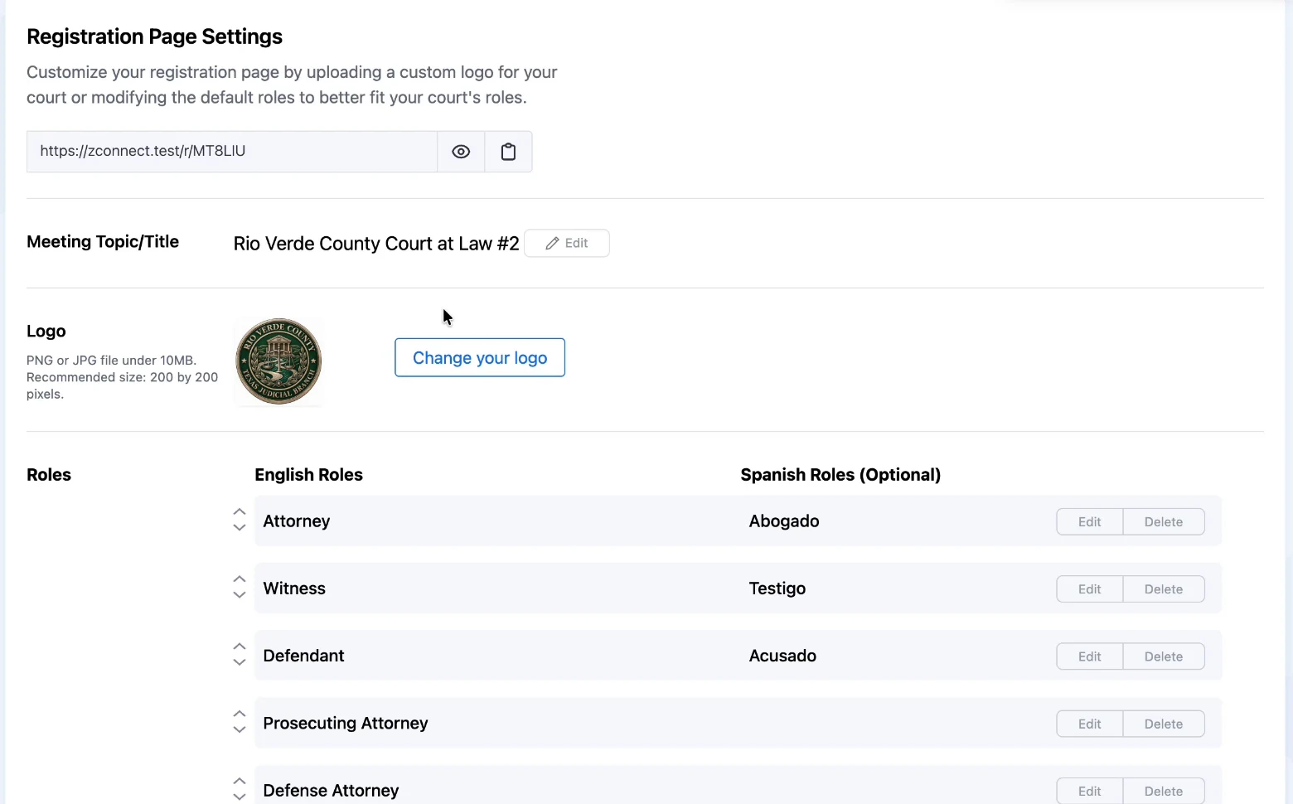This screenshot has width=1293, height=804.
Task: Select the Acusado Spanish role text
Action: click(782, 656)
